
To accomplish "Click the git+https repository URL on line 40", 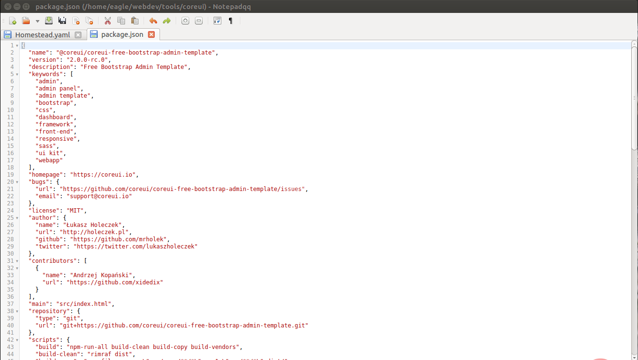I will coord(184,326).
